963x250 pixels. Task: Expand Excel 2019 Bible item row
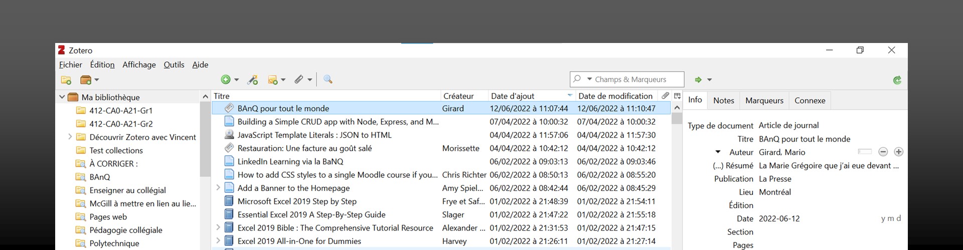tap(218, 227)
